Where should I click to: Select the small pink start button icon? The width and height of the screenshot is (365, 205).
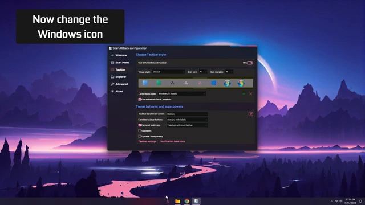[200, 83]
